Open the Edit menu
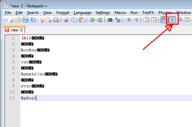 click(19, 13)
